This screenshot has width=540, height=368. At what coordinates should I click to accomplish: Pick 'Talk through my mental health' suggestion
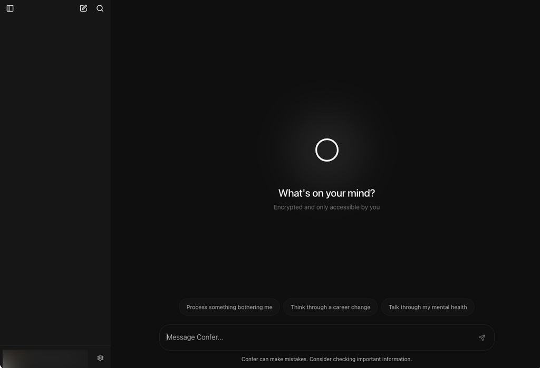(428, 307)
